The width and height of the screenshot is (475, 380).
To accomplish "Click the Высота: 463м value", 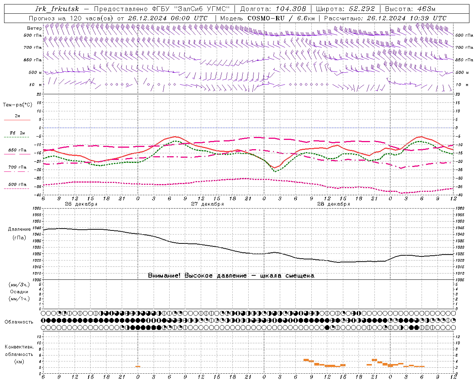I will (x=410, y=9).
